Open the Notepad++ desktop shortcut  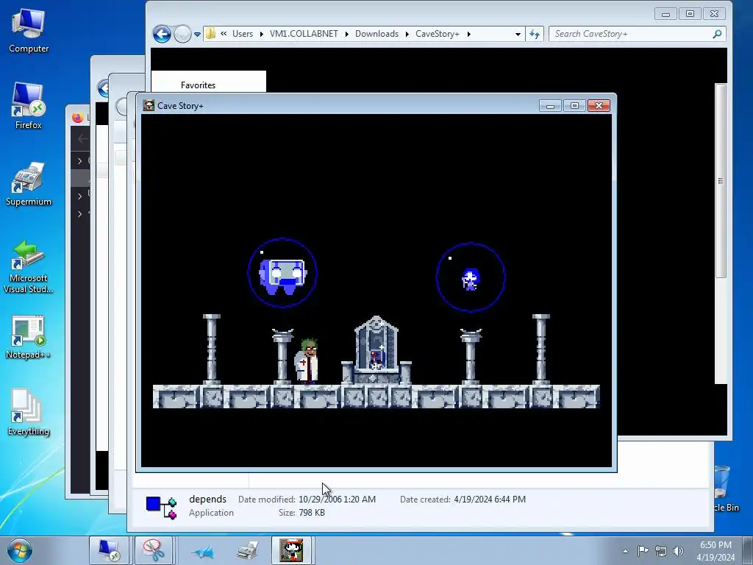coord(29,337)
